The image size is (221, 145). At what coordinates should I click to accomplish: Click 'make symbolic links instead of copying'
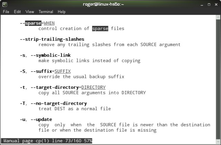point(89,61)
